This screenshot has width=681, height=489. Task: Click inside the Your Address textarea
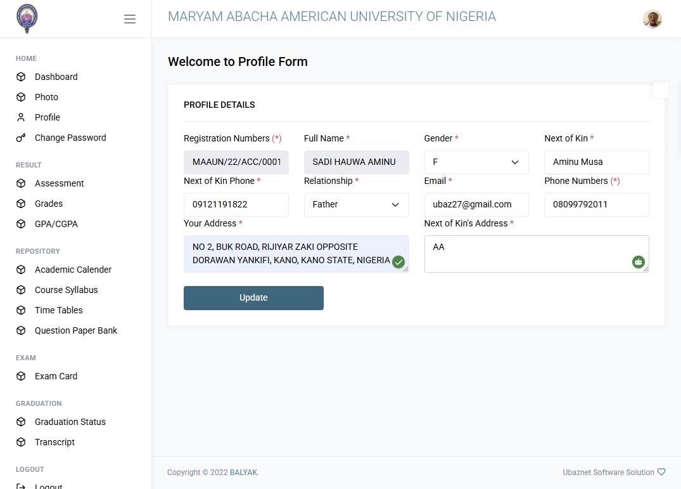click(x=296, y=254)
